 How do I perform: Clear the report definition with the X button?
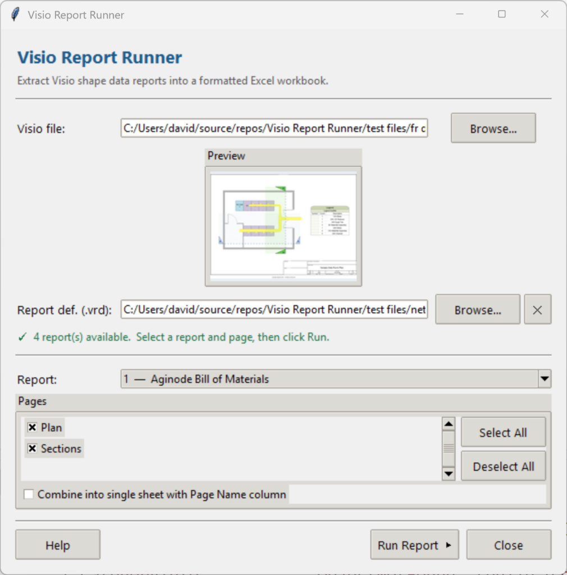tap(537, 309)
